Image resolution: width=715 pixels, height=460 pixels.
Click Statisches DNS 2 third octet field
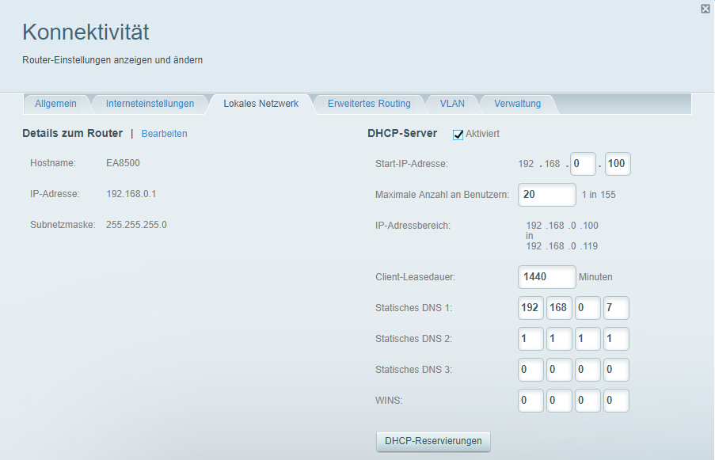pos(588,339)
